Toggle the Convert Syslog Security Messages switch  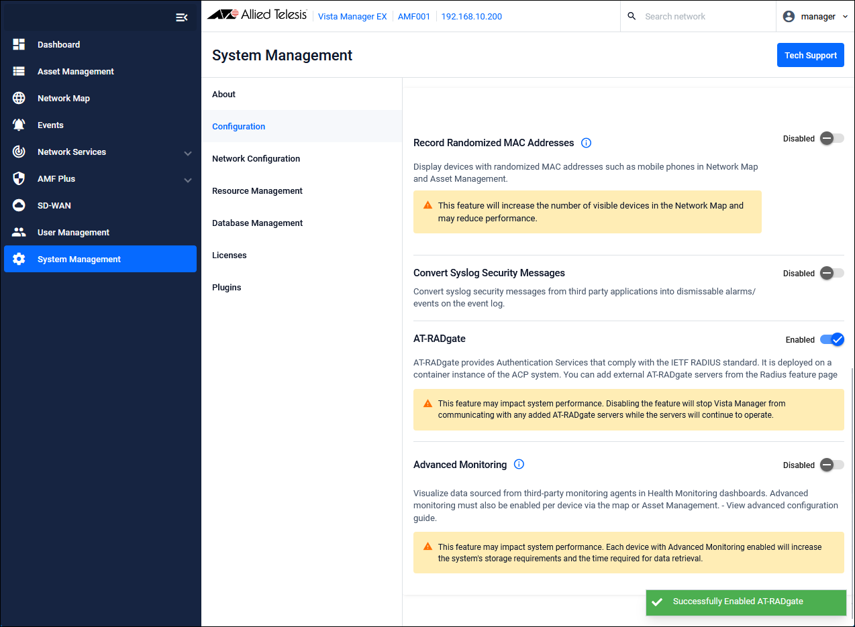832,273
